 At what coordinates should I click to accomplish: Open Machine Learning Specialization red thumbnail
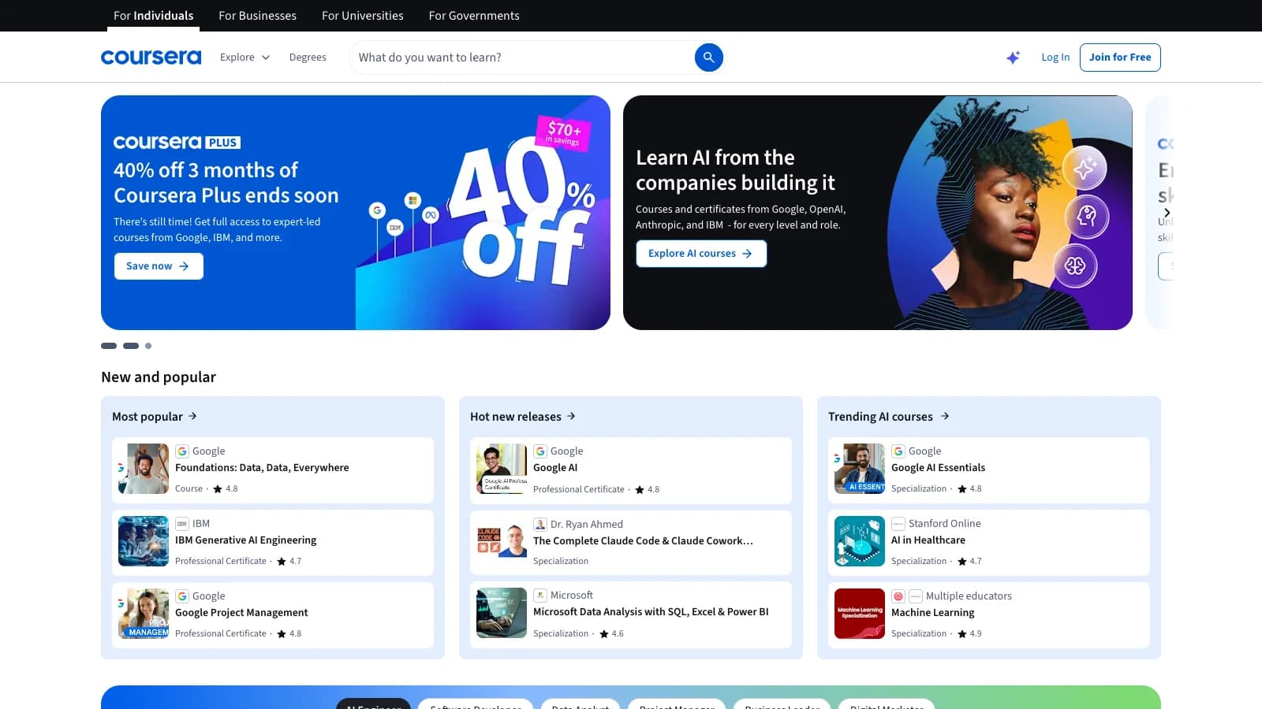click(x=860, y=614)
